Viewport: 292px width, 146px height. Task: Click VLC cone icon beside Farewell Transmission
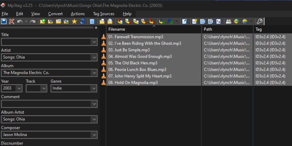tap(103, 37)
